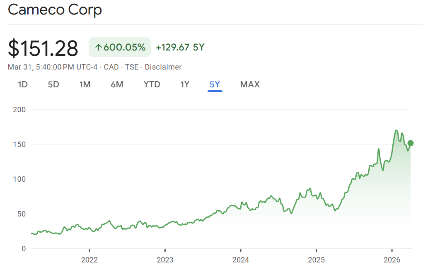
Task: Click the 2025 x-axis label
Action: 316,260
